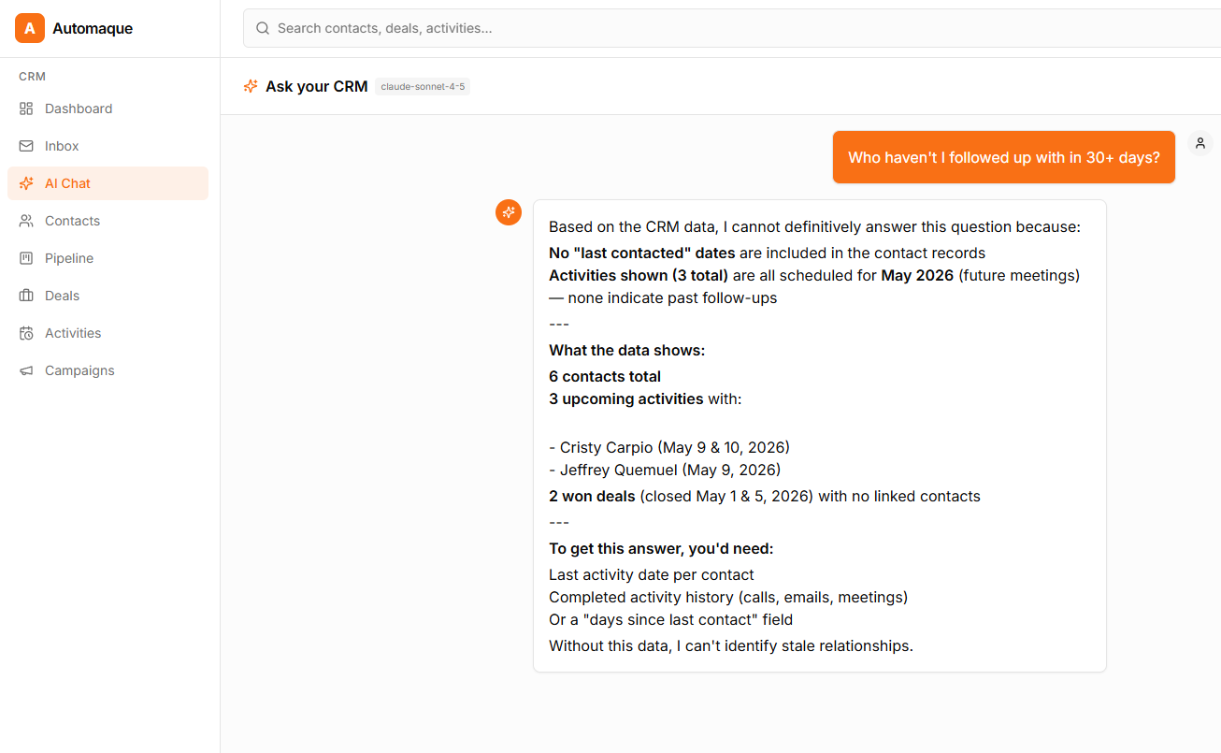
Task: Open the Dashboard menu item
Action: click(108, 109)
